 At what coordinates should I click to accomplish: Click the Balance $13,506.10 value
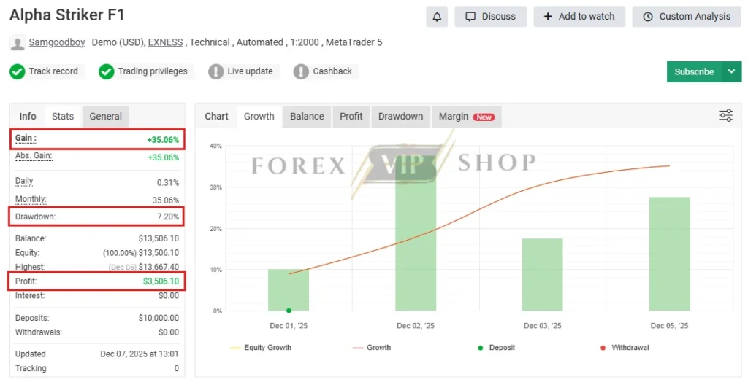click(x=159, y=238)
